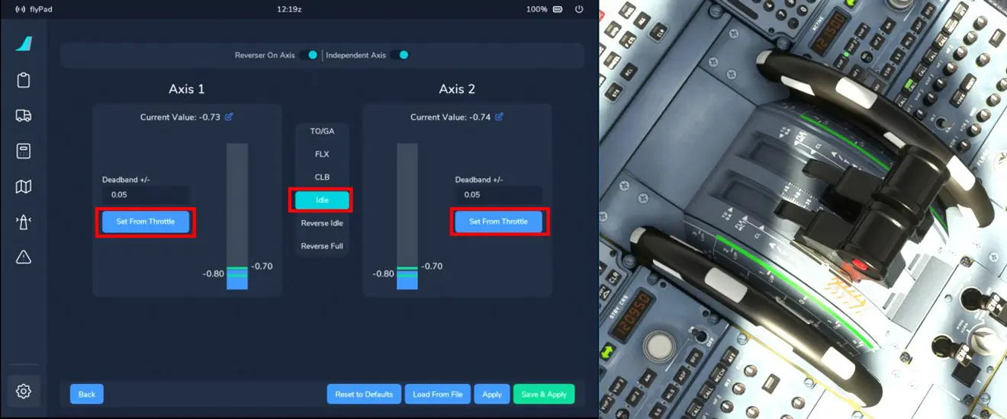The image size is (1007, 419).
Task: Open the Failures warning triangle icon
Action: click(x=23, y=257)
